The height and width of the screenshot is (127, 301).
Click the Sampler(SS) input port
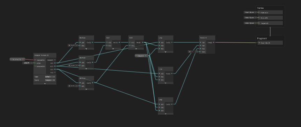click(x=35, y=66)
